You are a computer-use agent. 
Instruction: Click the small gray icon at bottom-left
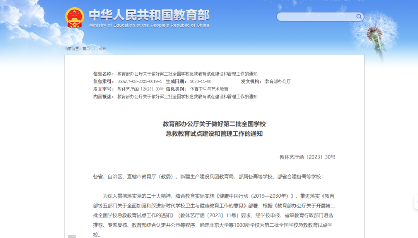pos(72,236)
